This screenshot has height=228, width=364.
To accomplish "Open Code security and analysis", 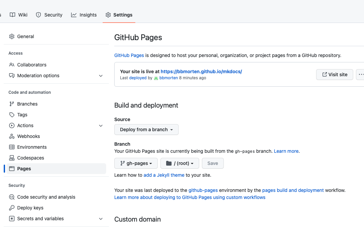I will (x=56, y=197).
